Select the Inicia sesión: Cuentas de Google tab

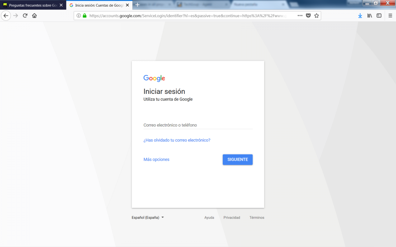tap(99, 5)
